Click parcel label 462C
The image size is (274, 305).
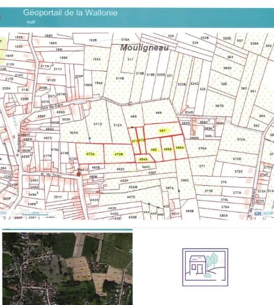120,169
